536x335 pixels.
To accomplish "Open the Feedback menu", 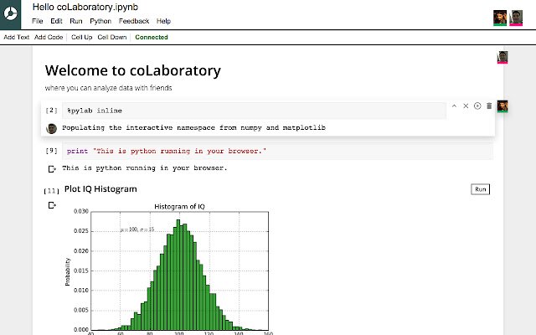I will click(x=134, y=21).
